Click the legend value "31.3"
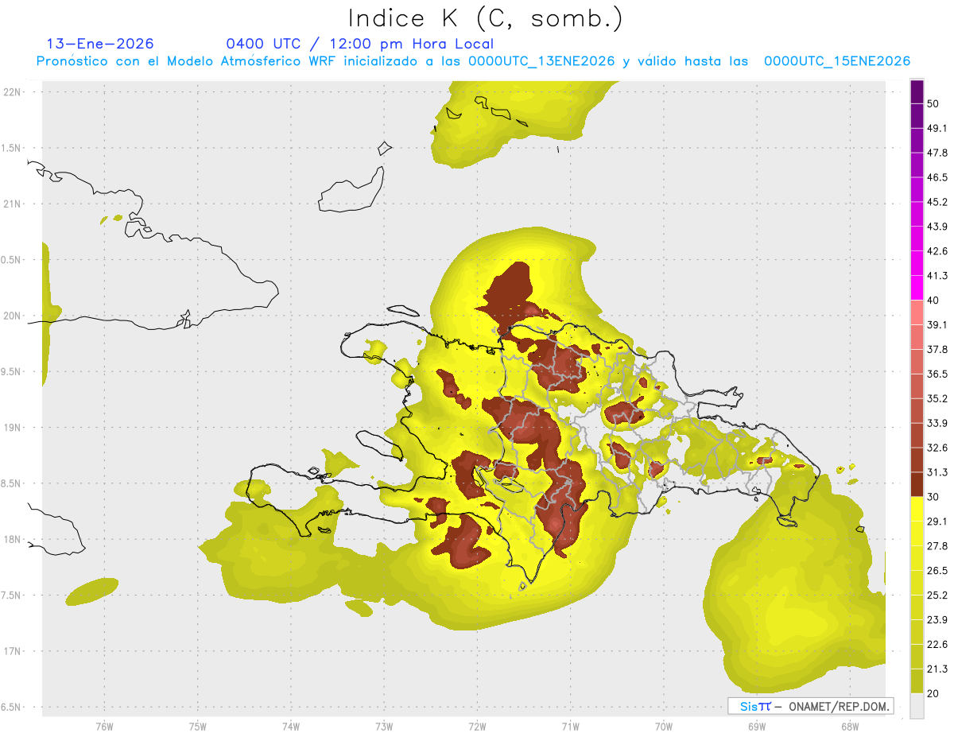The width and height of the screenshot is (954, 737). point(937,472)
